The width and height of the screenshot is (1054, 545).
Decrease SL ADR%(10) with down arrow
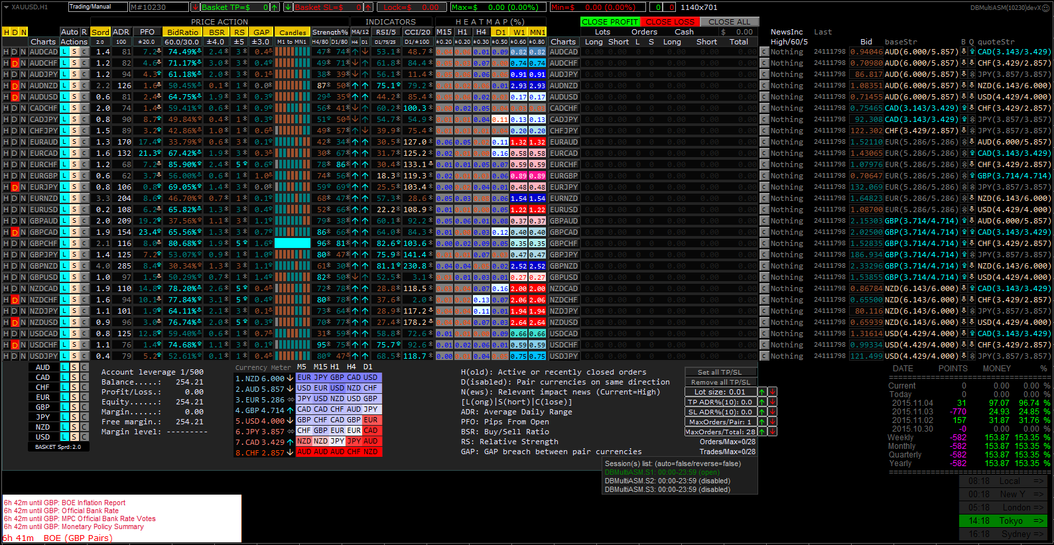coord(772,412)
